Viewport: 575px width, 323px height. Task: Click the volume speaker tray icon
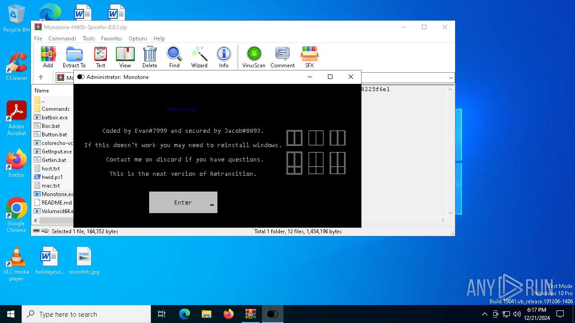pyautogui.click(x=517, y=314)
